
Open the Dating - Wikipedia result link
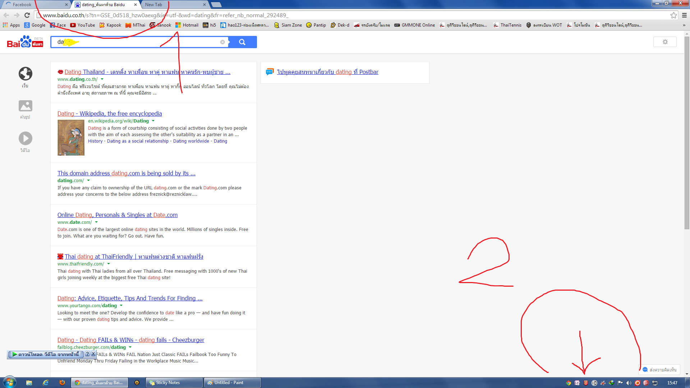[110, 114]
